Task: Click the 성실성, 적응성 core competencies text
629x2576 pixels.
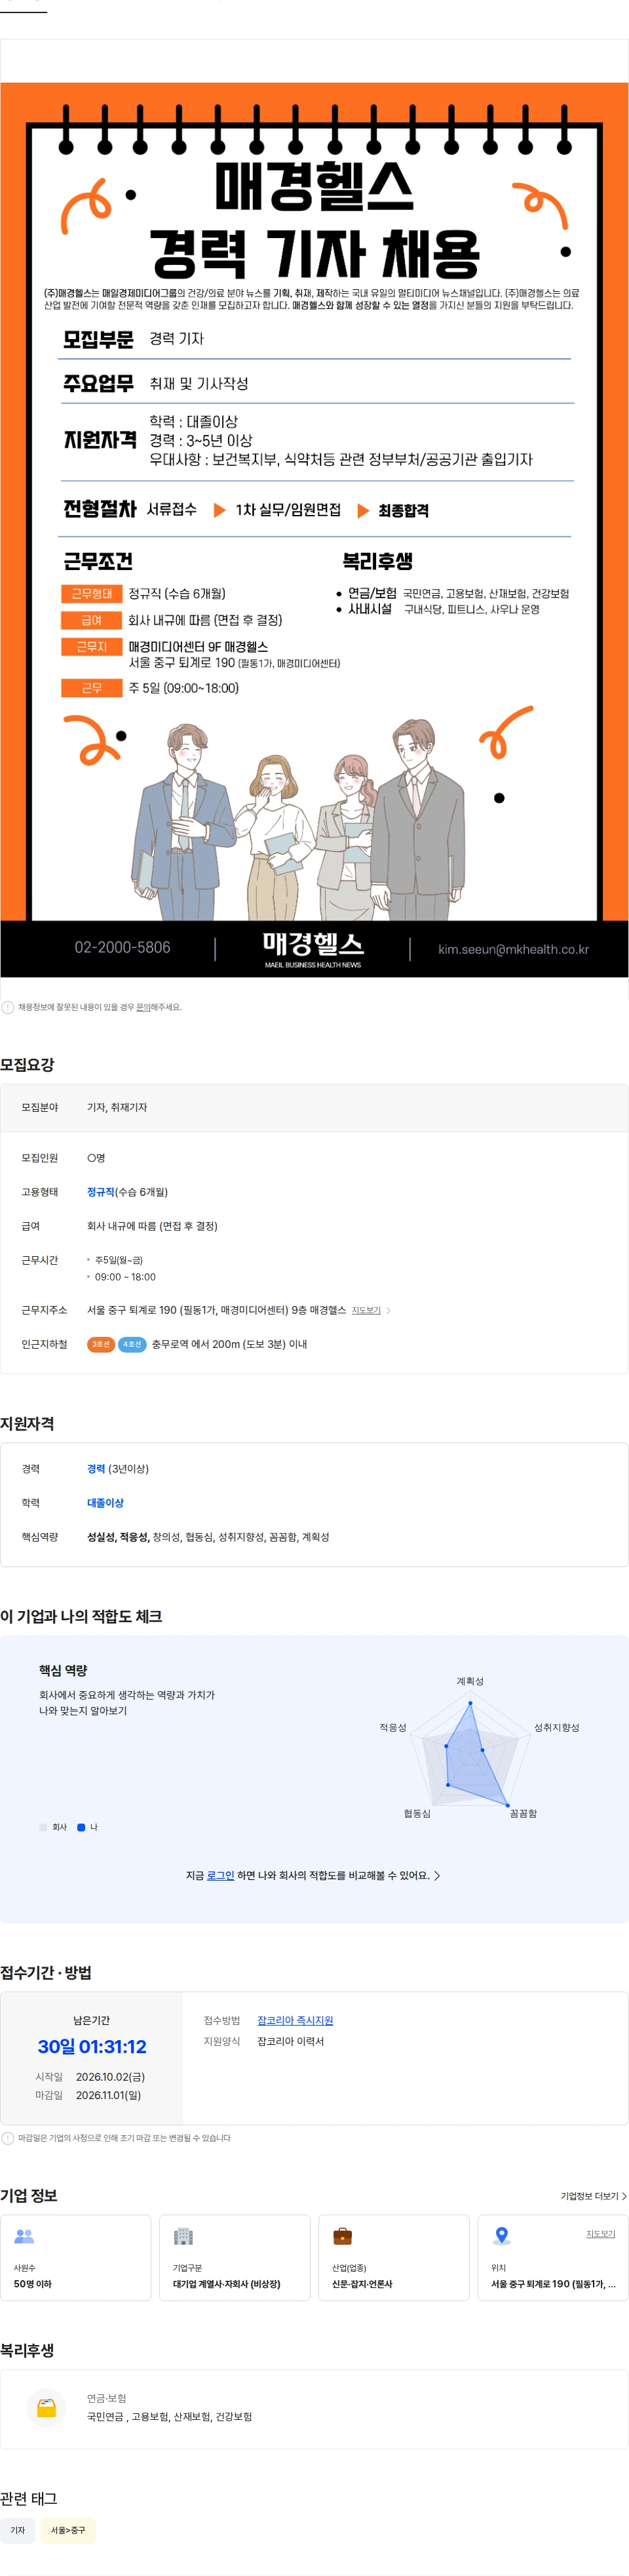Action: (118, 1537)
